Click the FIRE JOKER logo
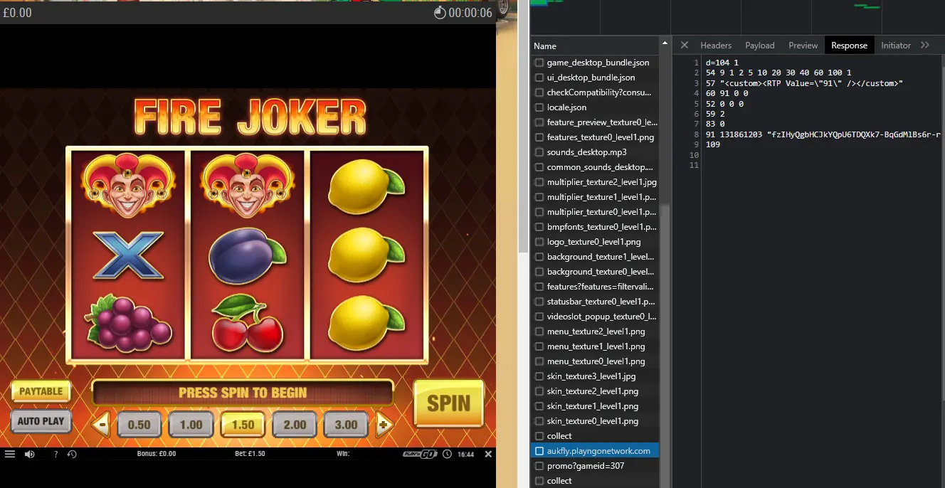Viewport: 945px width, 488px height. click(x=250, y=118)
